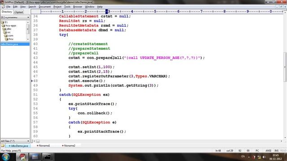Click the 'col 29' status bar field
Image resolution: width=287 pixels, height=161 pixels.
click(230, 151)
